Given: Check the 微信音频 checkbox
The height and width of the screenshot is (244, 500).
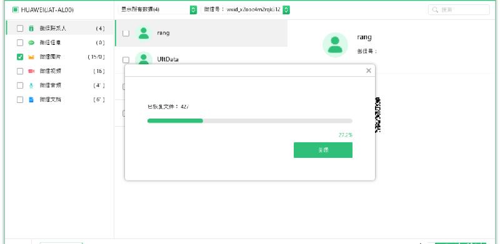Looking at the screenshot, I should (20, 85).
